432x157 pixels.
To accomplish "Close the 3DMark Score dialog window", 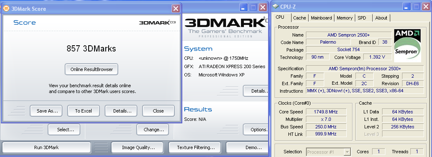I will 176,9.
